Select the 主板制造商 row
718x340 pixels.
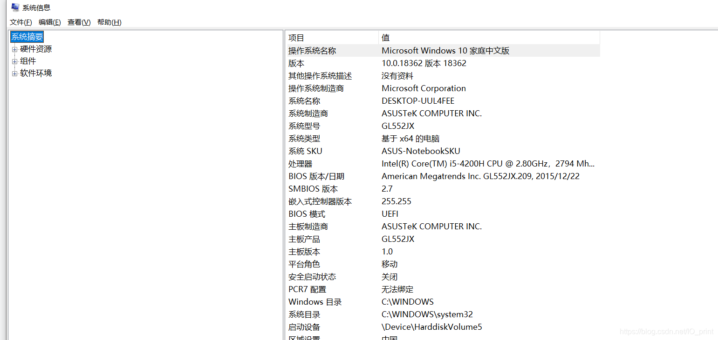(x=443, y=227)
